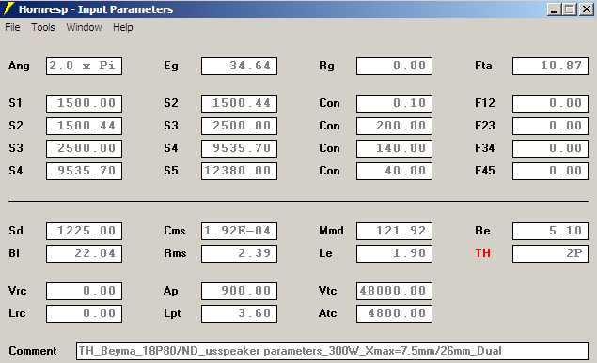This screenshot has height=363, width=597.
Task: Select the S2 field in the F23 row
Action: pyautogui.click(x=84, y=126)
